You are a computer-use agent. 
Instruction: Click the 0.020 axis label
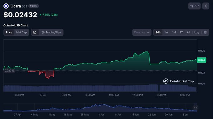[201, 84]
